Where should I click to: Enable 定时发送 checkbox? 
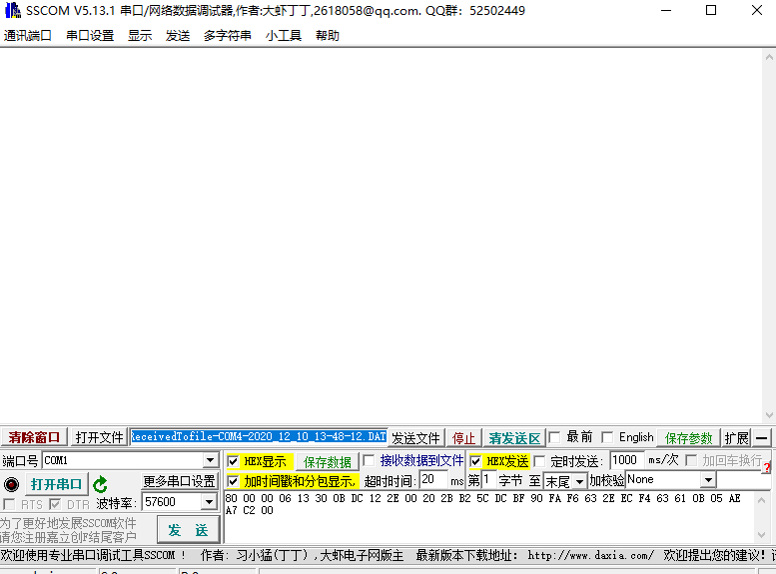[539, 461]
